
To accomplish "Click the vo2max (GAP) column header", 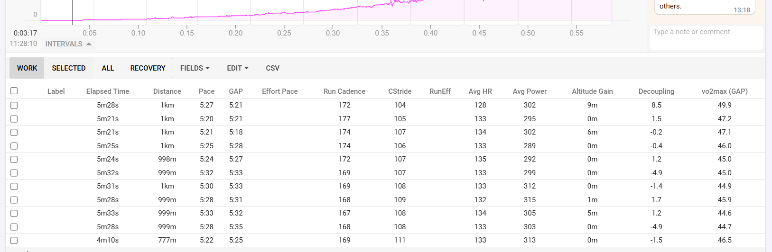I will [724, 91].
